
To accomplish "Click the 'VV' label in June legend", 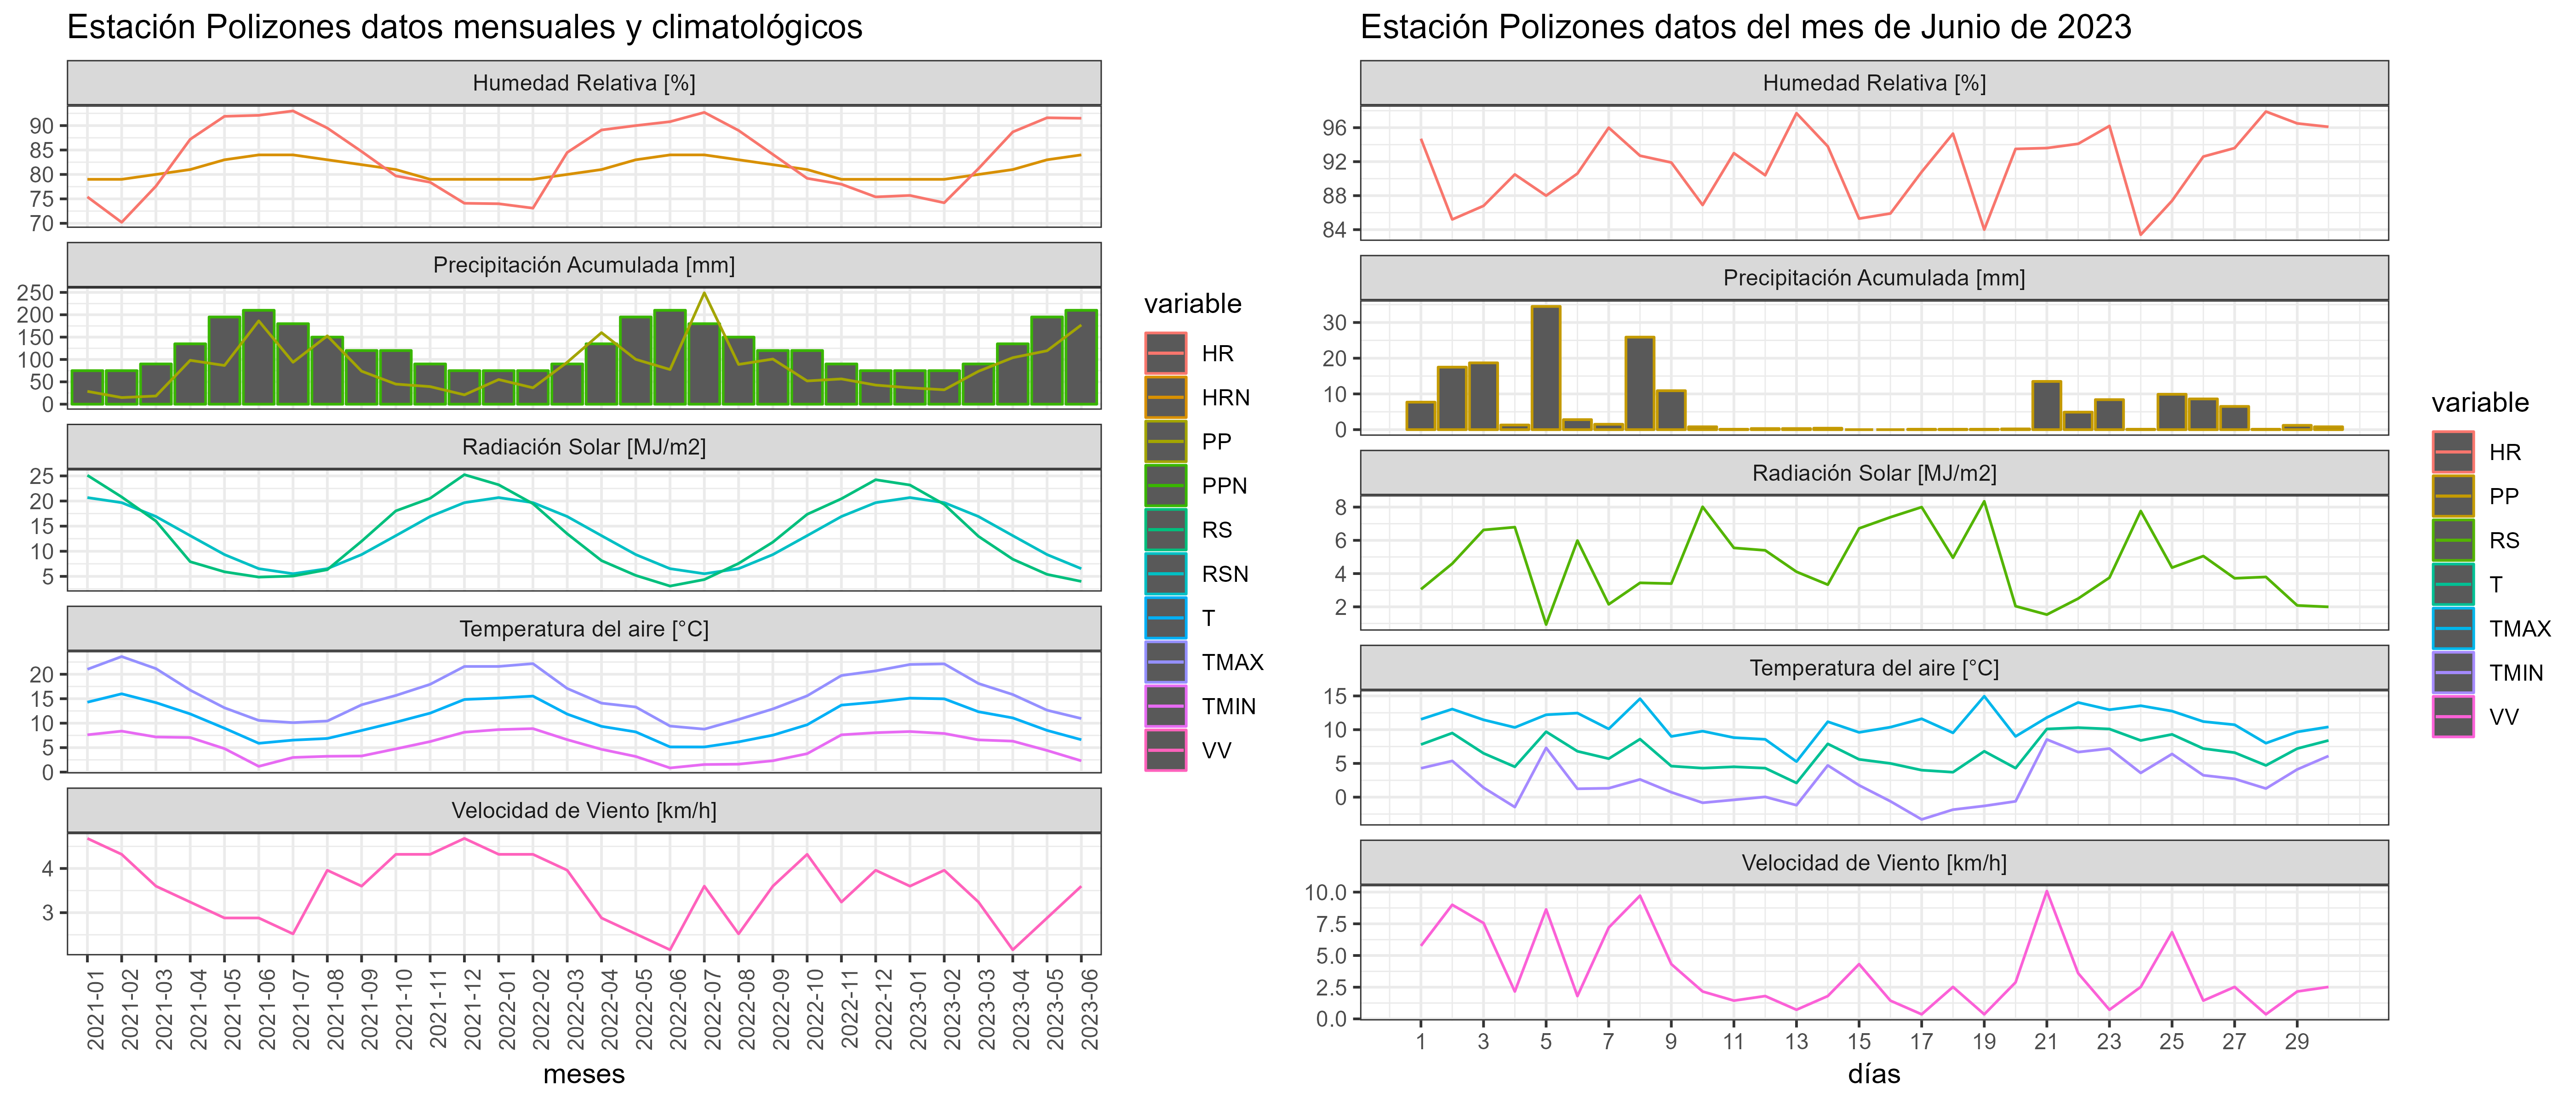I will tap(2504, 716).
